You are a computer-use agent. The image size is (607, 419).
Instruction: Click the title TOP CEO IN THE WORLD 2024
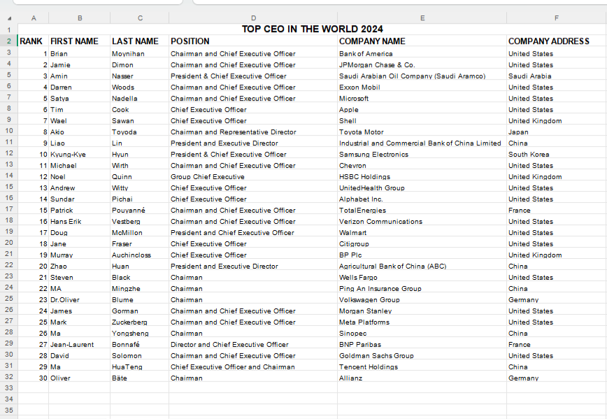pos(312,29)
